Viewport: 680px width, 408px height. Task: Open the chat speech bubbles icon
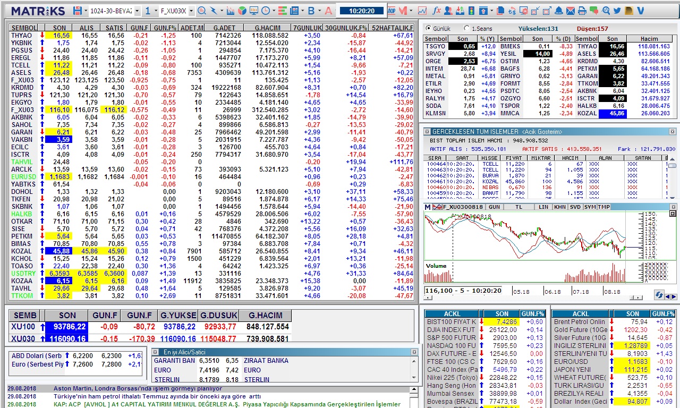[x=594, y=11]
